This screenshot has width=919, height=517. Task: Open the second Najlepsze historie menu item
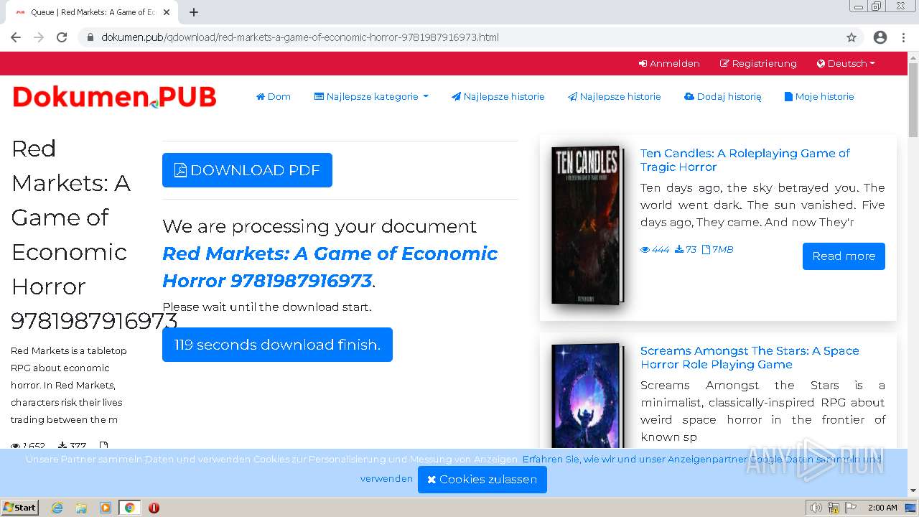(x=615, y=96)
